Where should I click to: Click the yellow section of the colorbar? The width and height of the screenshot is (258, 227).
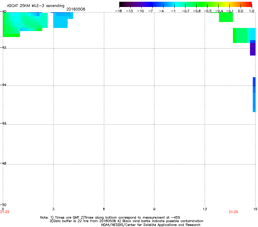pyautogui.click(x=227, y=4)
